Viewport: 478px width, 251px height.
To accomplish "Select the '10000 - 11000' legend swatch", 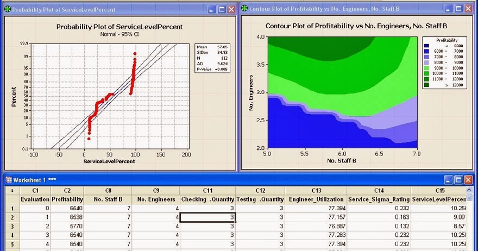I will 427,73.
